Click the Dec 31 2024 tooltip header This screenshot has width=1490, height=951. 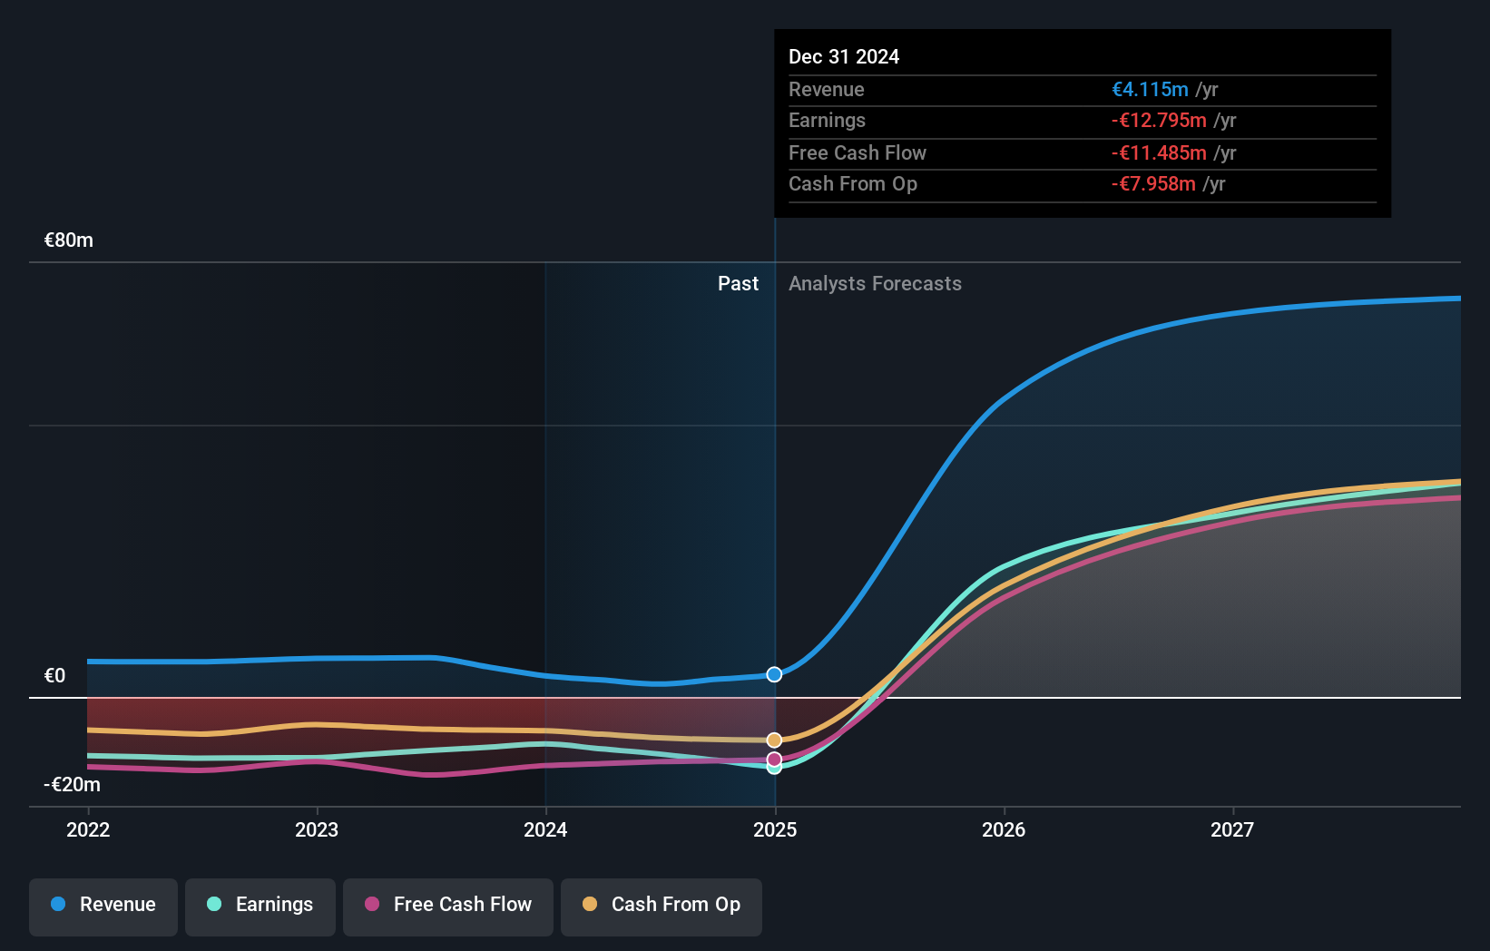pyautogui.click(x=844, y=56)
